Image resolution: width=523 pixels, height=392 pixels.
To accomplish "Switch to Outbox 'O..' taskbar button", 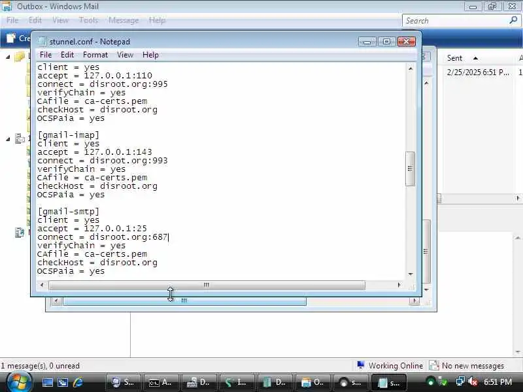I will coord(313,382).
